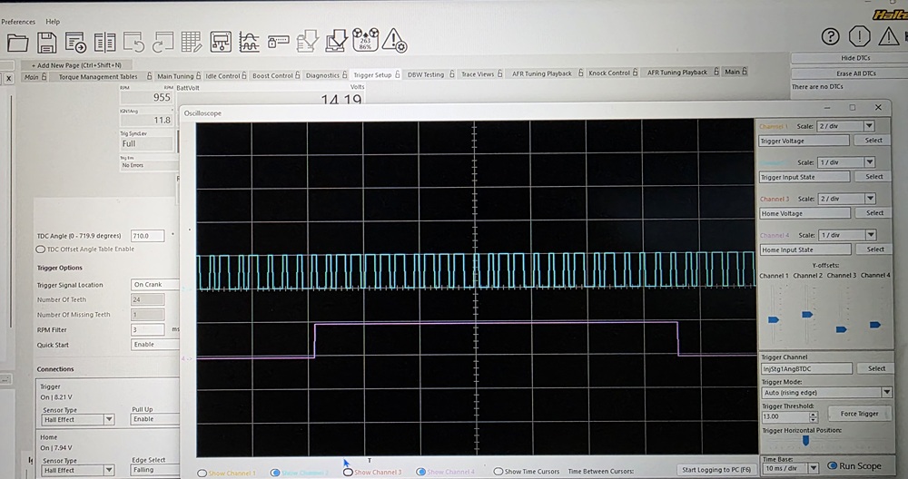Adjust the Trigger Horizontal Position slider

[x=805, y=441]
